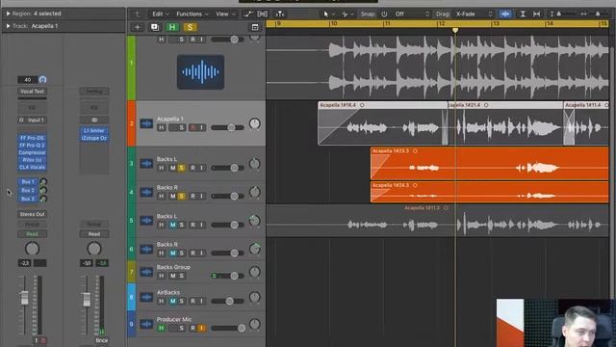Image resolution: width=616 pixels, height=347 pixels.
Task: Toggle the green Hide button on Producer Mic
Action: pos(161,328)
